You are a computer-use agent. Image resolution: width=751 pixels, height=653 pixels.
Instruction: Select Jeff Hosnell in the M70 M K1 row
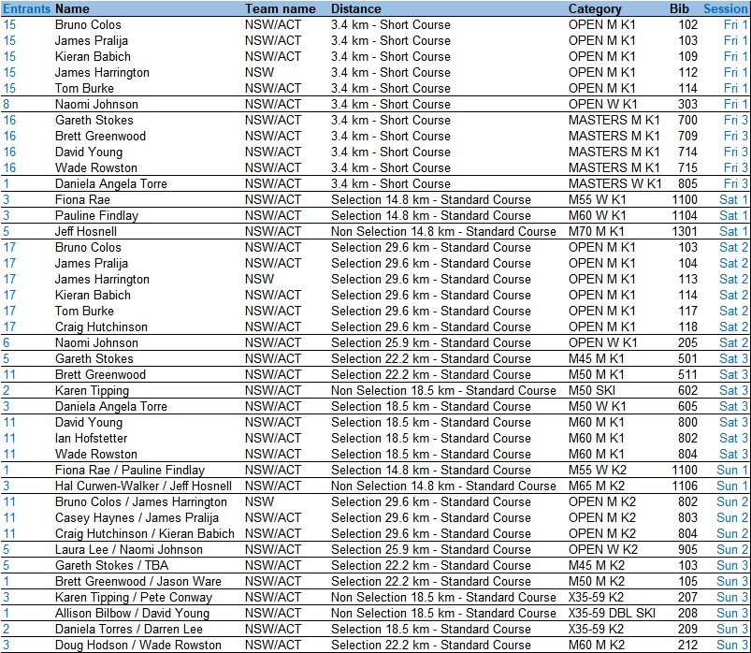point(86,232)
